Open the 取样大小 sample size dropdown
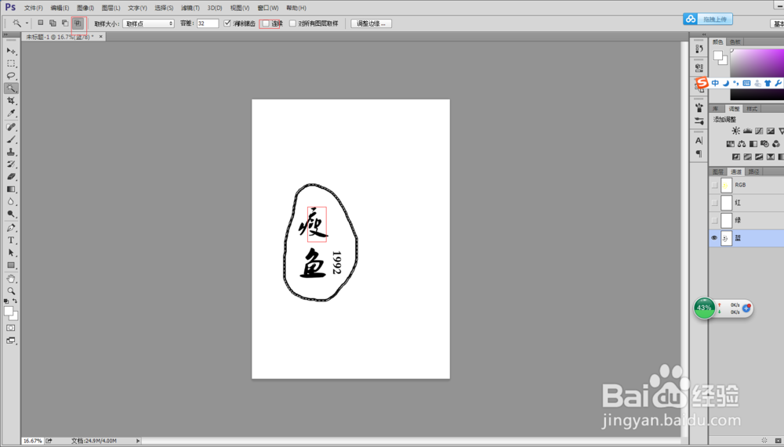Screen dimensions: 784x447 pyautogui.click(x=148, y=23)
